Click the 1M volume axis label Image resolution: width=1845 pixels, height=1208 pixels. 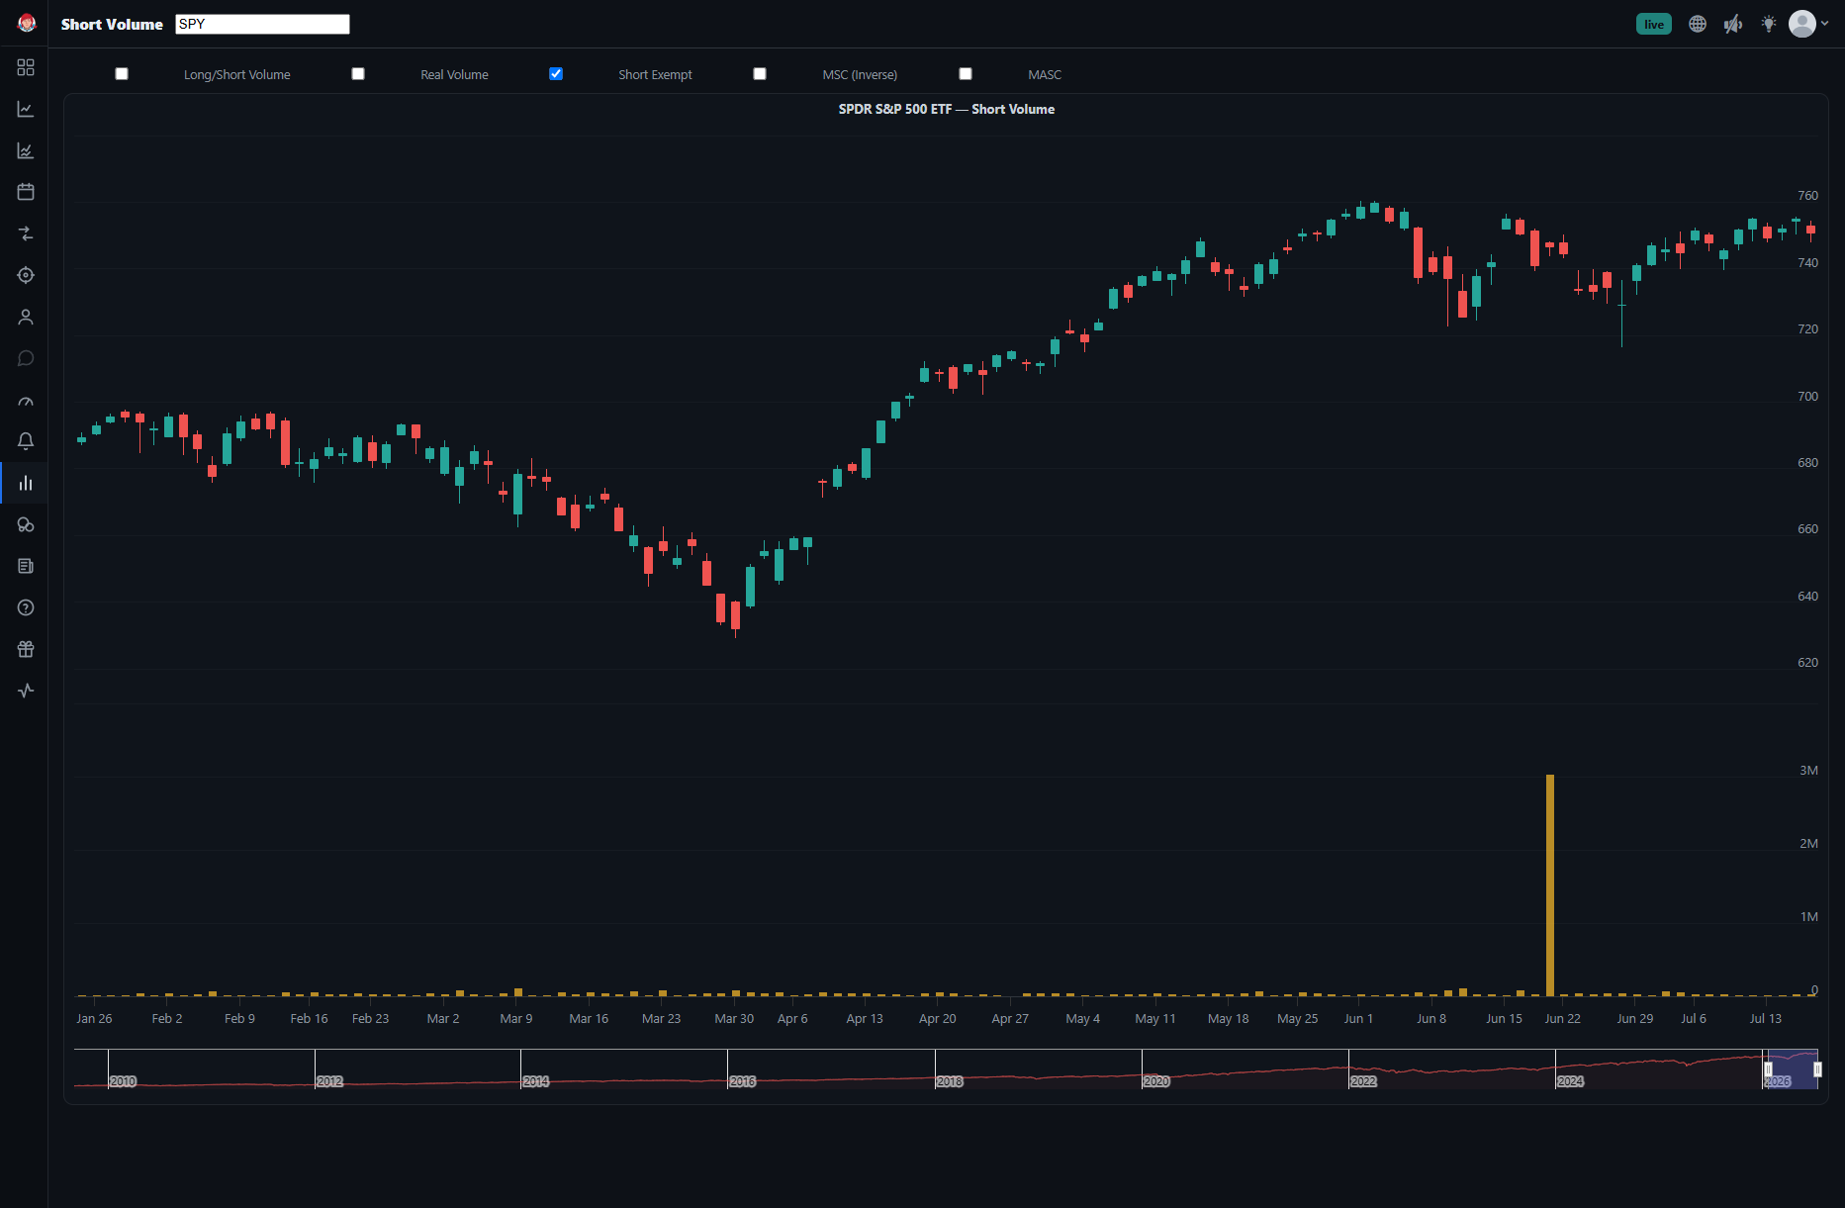pyautogui.click(x=1808, y=917)
